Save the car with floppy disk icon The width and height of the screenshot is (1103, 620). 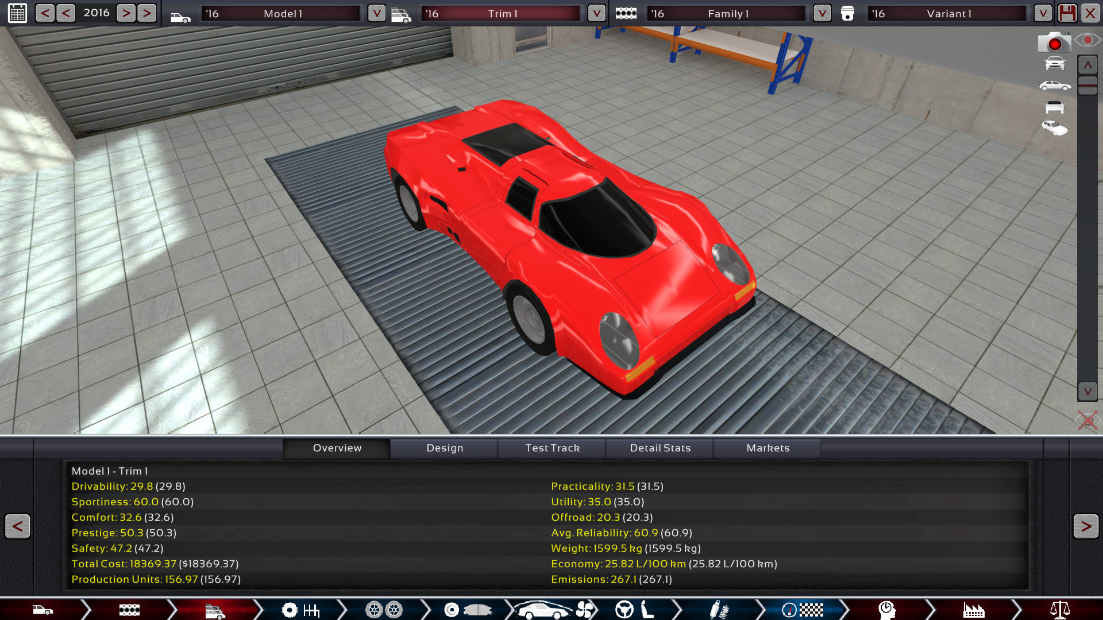tap(1067, 13)
